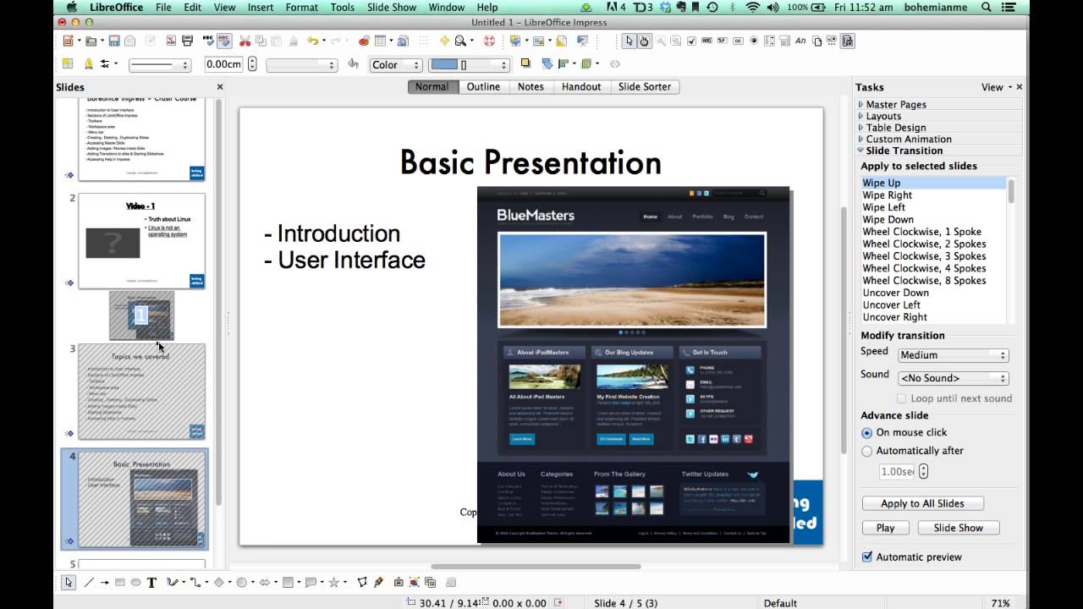Select slide 2 thumbnail Video - 1
The width and height of the screenshot is (1083, 609).
click(x=141, y=240)
